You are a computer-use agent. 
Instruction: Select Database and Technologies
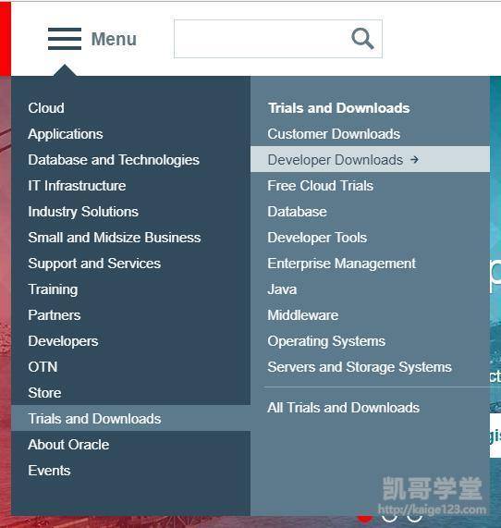(114, 160)
